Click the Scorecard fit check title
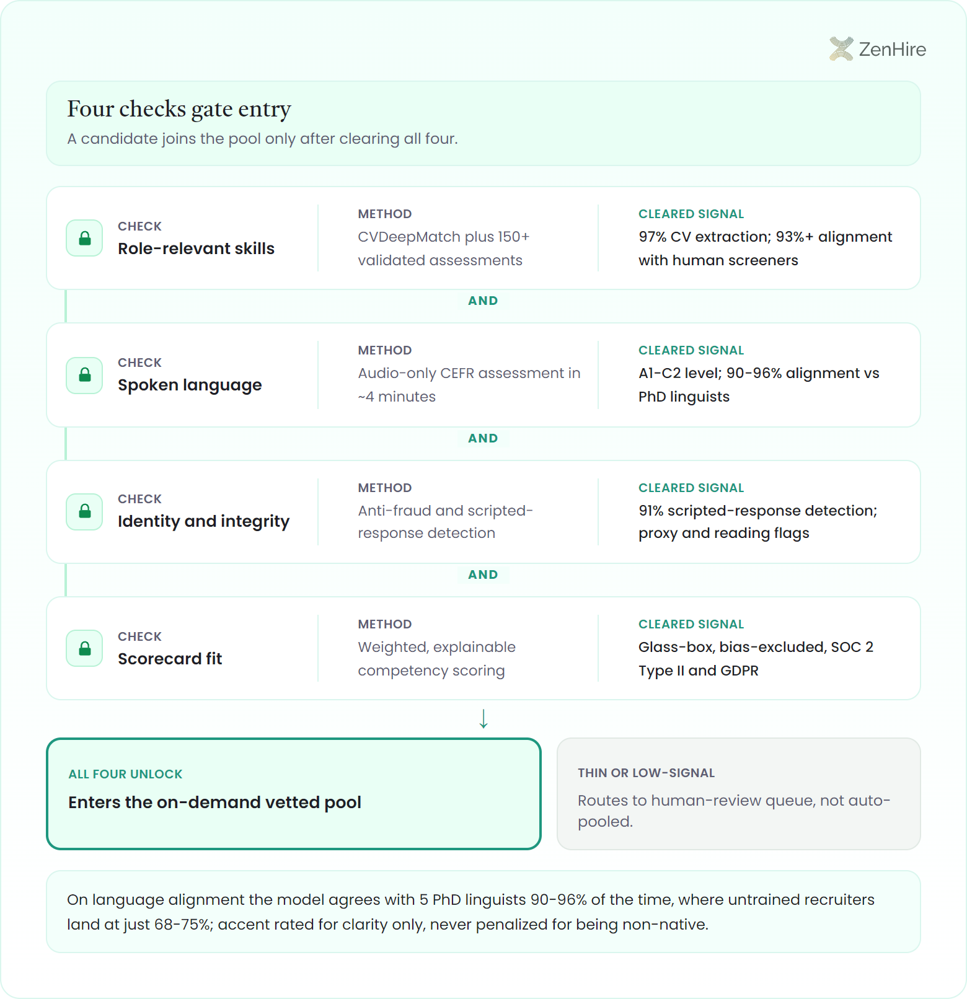Screen dimensions: 967x999 pos(170,659)
